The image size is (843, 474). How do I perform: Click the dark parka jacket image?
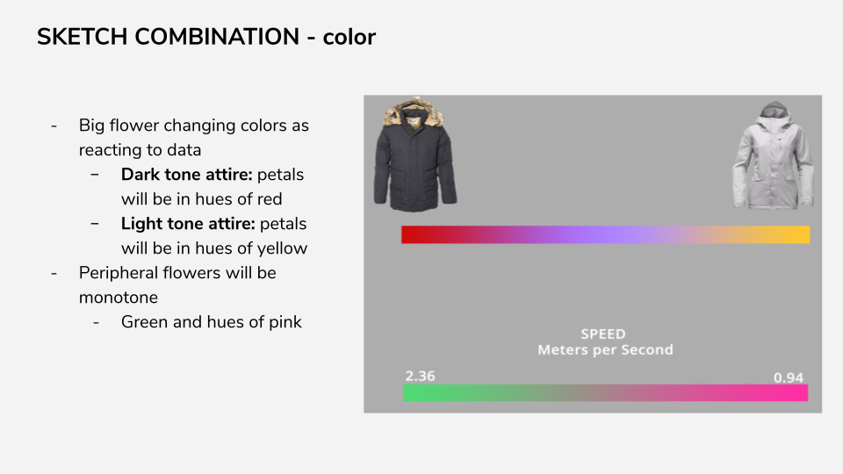415,154
